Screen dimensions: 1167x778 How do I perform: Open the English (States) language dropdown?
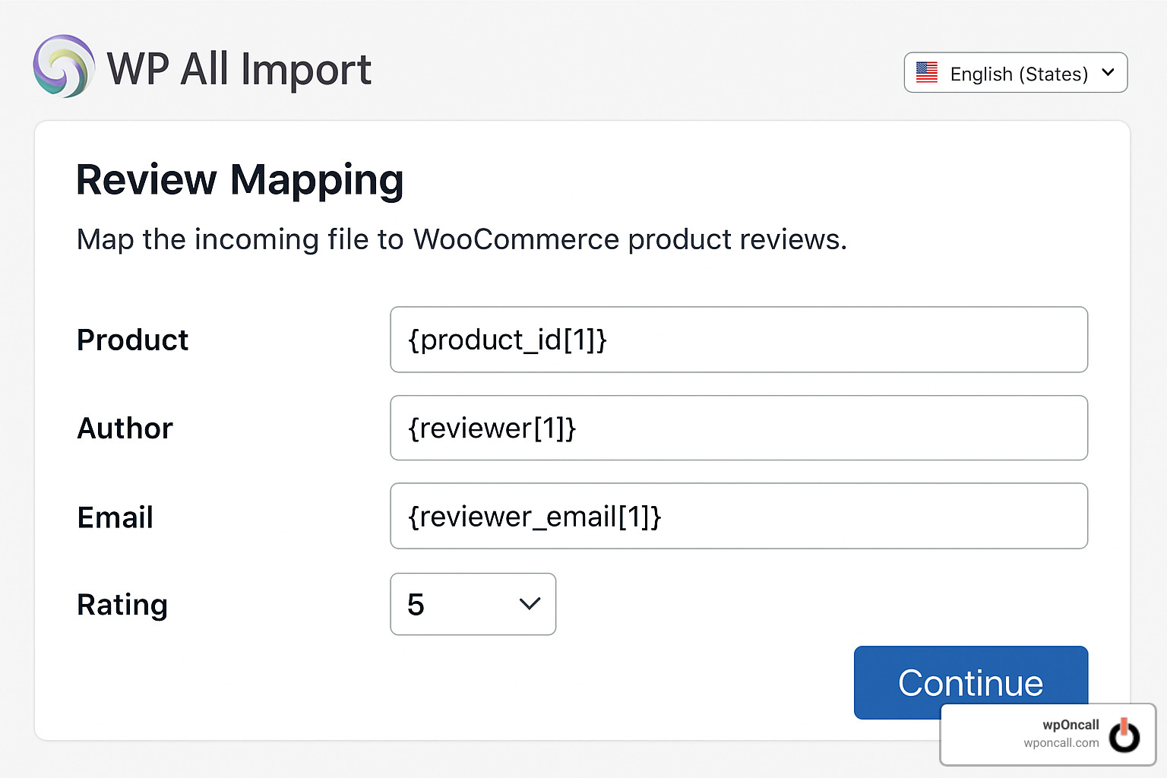(x=1015, y=72)
